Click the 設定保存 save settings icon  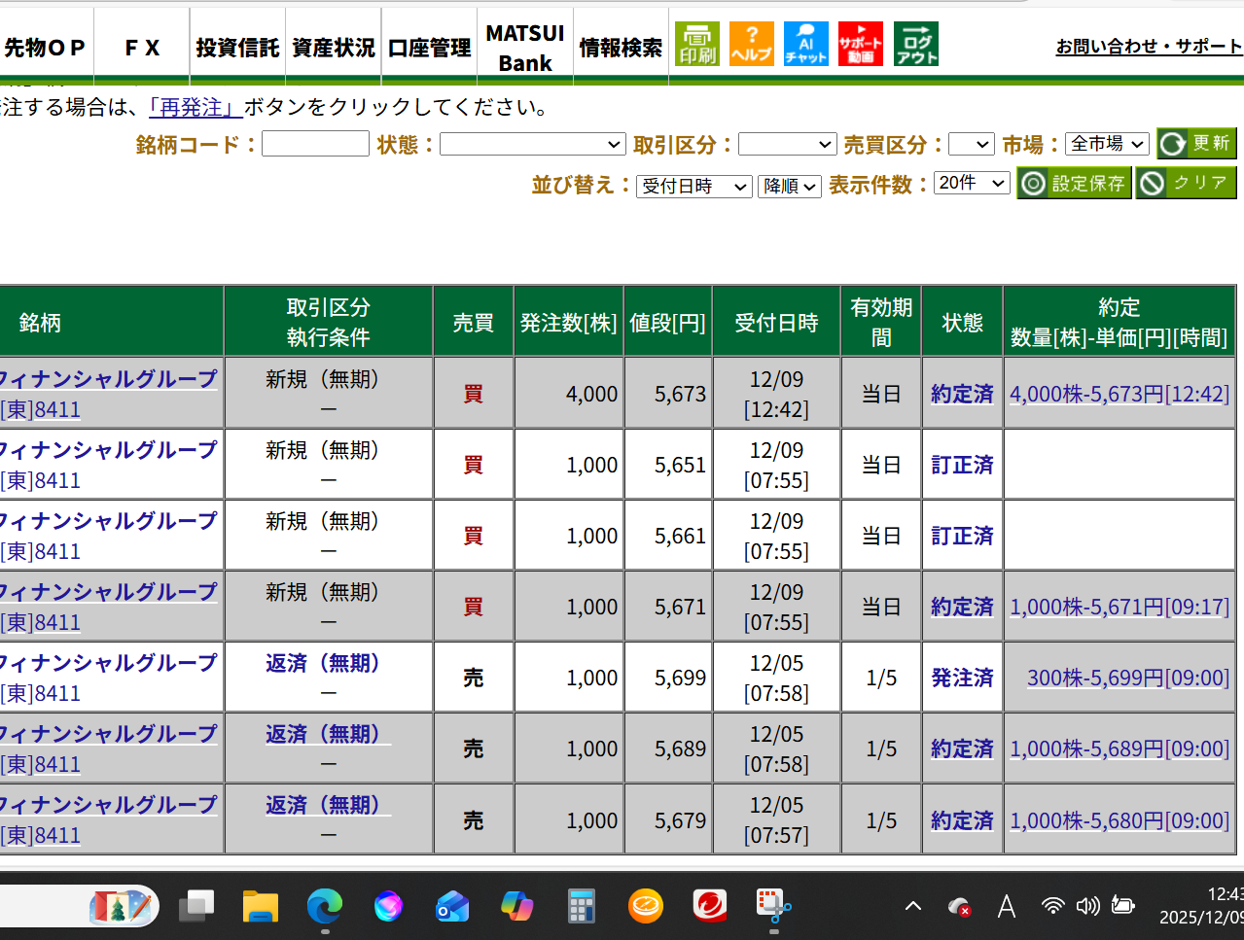click(1074, 183)
